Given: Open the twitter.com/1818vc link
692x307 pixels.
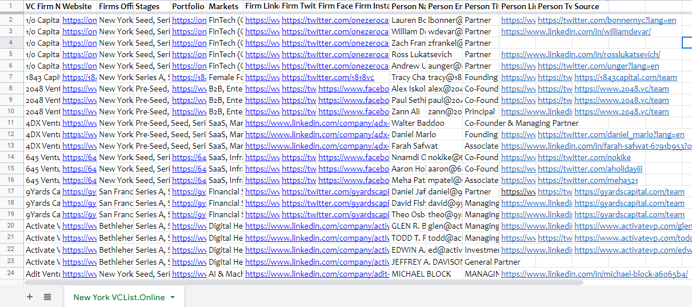Looking at the screenshot, I should tap(328, 77).
